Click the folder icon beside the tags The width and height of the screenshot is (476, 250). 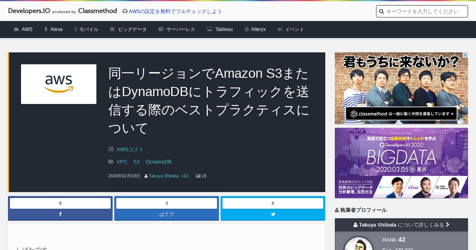pos(111,162)
